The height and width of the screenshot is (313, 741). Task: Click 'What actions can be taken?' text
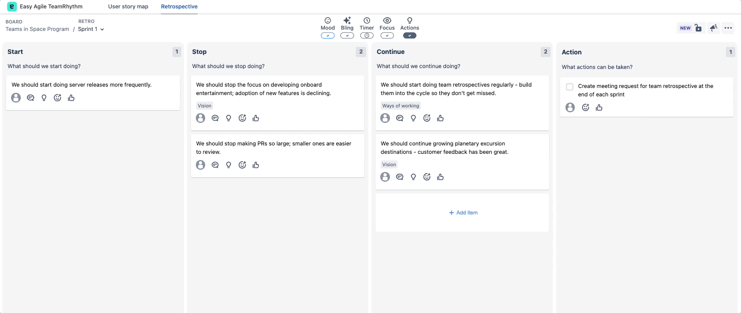tap(597, 67)
